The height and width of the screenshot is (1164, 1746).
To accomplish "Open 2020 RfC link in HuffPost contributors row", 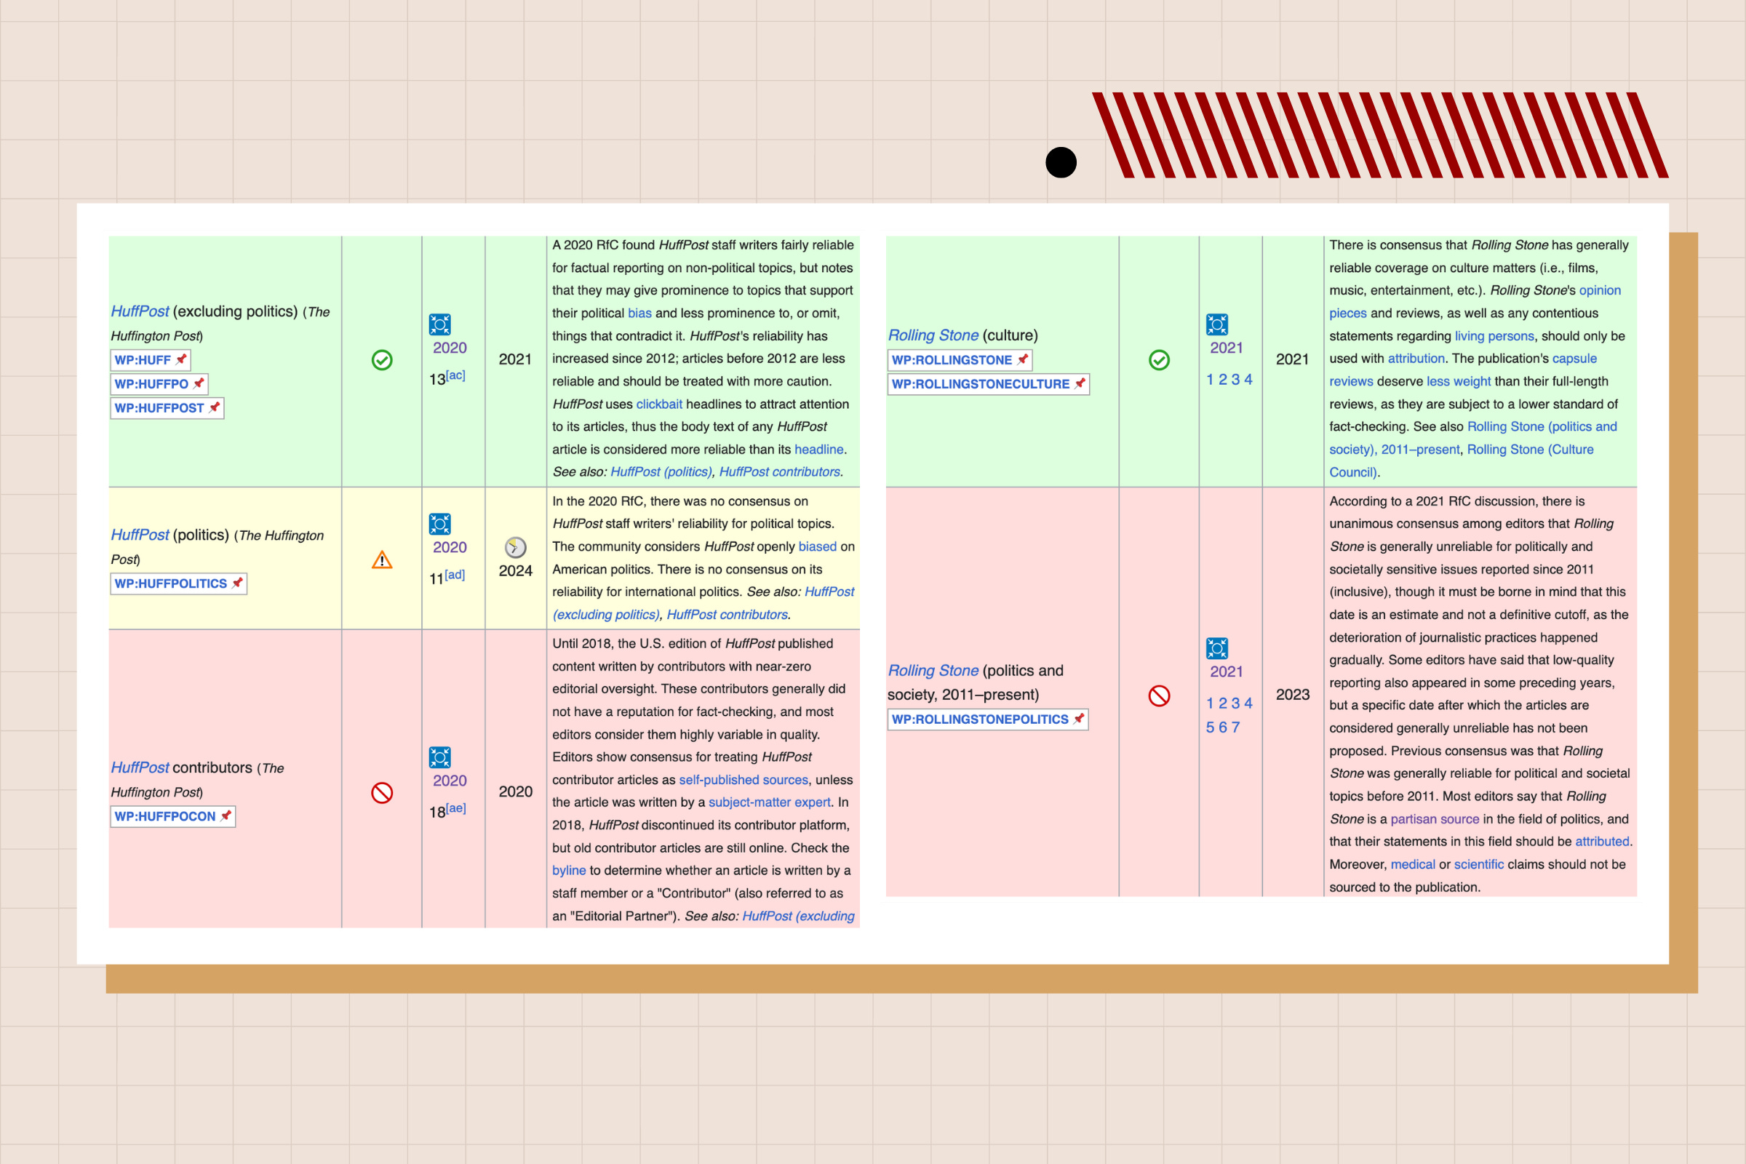I will (x=450, y=780).
